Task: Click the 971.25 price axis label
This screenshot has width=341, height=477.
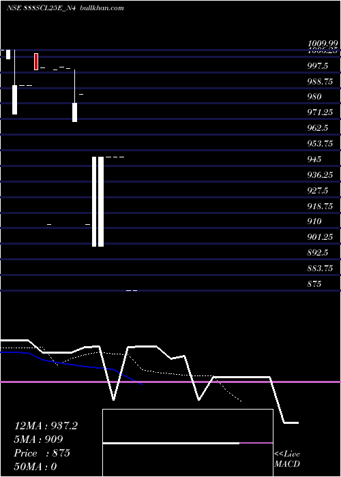Action: (320, 112)
